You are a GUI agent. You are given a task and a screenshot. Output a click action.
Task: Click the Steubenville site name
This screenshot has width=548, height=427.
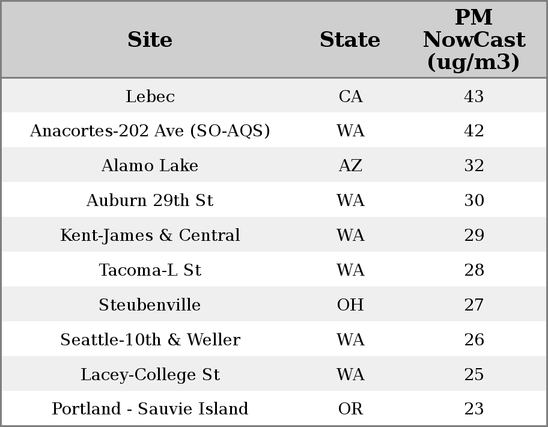click(x=150, y=305)
